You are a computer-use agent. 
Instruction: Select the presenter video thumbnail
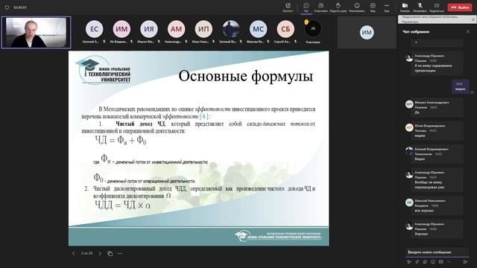coord(37,32)
